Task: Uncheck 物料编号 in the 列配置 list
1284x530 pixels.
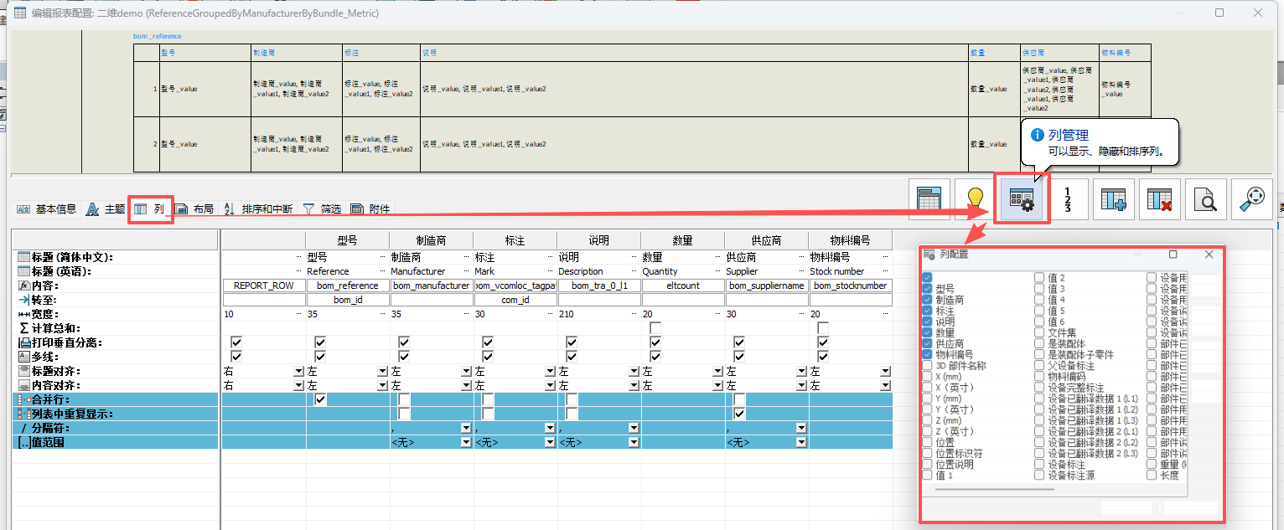Action: point(927,354)
